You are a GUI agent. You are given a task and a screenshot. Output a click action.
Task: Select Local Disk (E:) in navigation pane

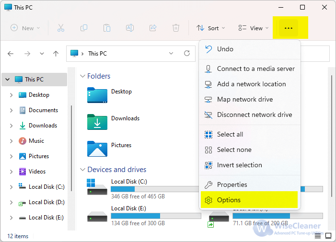46,218
